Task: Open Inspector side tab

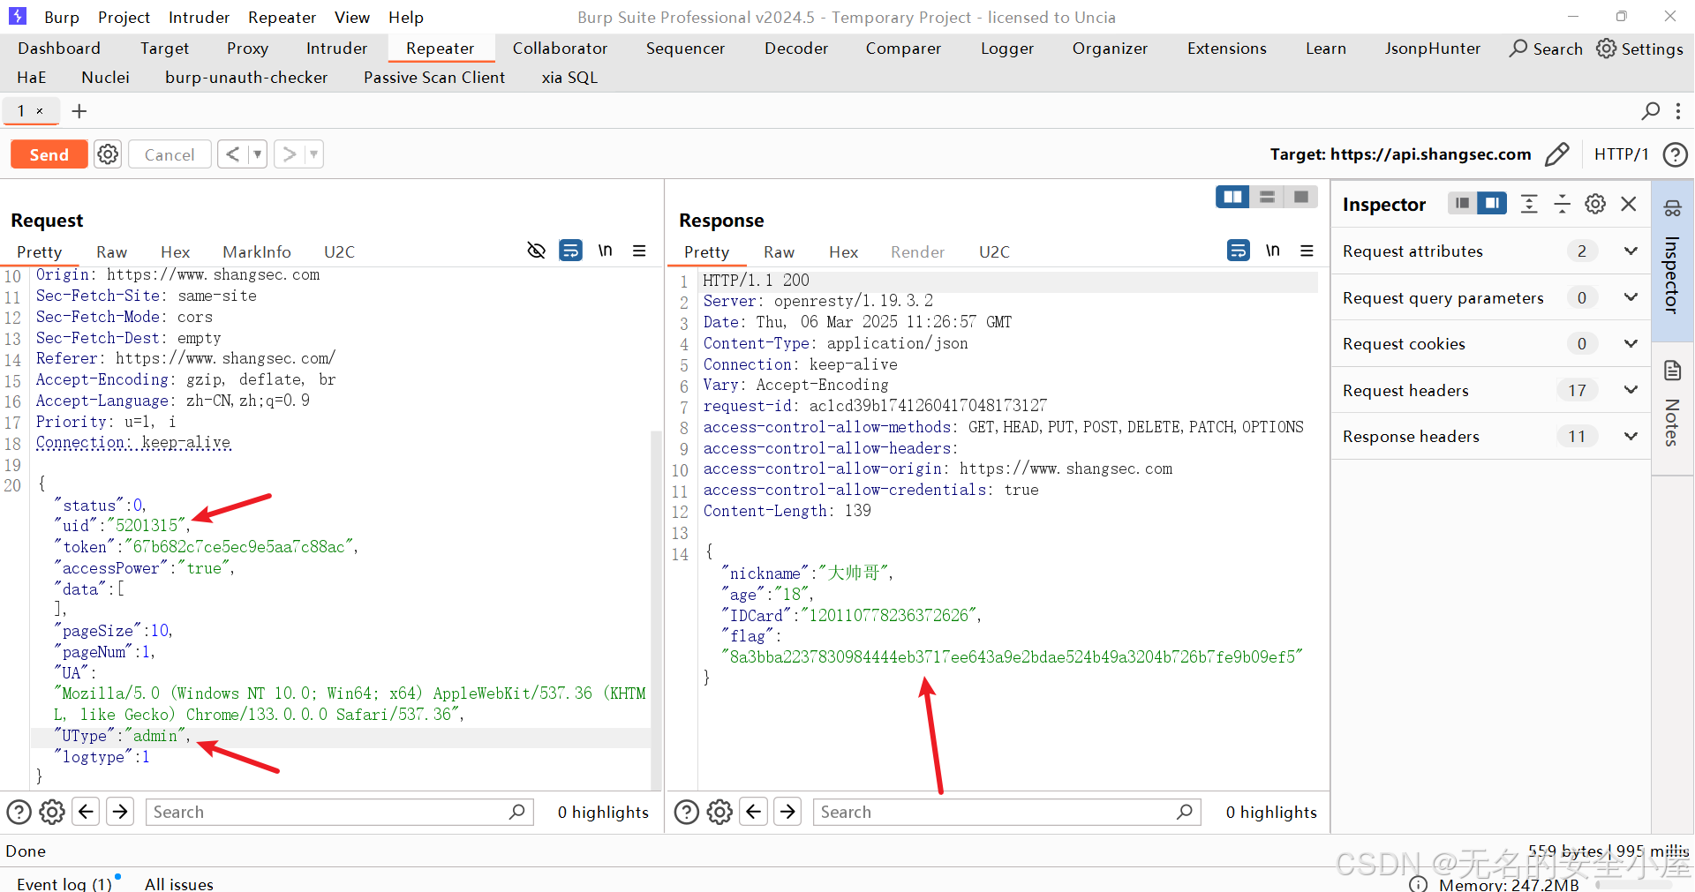Action: pos(1672,260)
